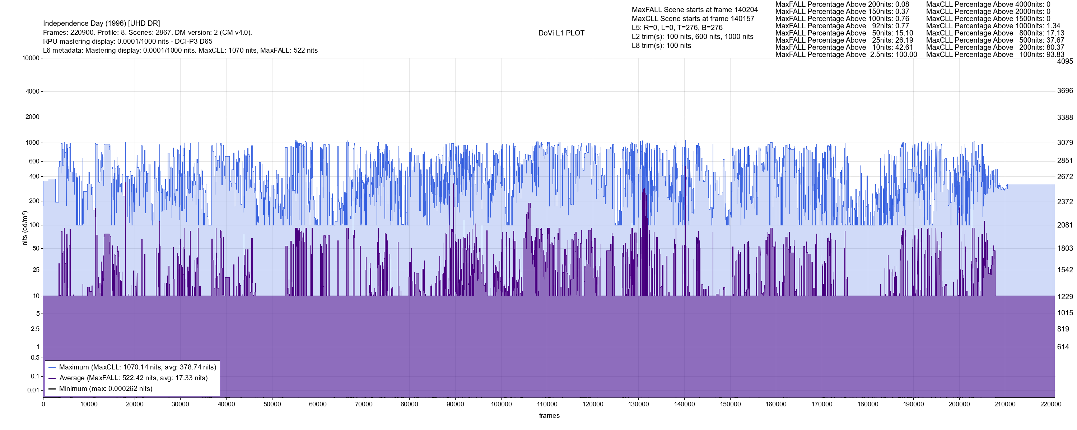Click the 'MaxCLL Percentage Above 1000nits' statistic

coord(993,26)
